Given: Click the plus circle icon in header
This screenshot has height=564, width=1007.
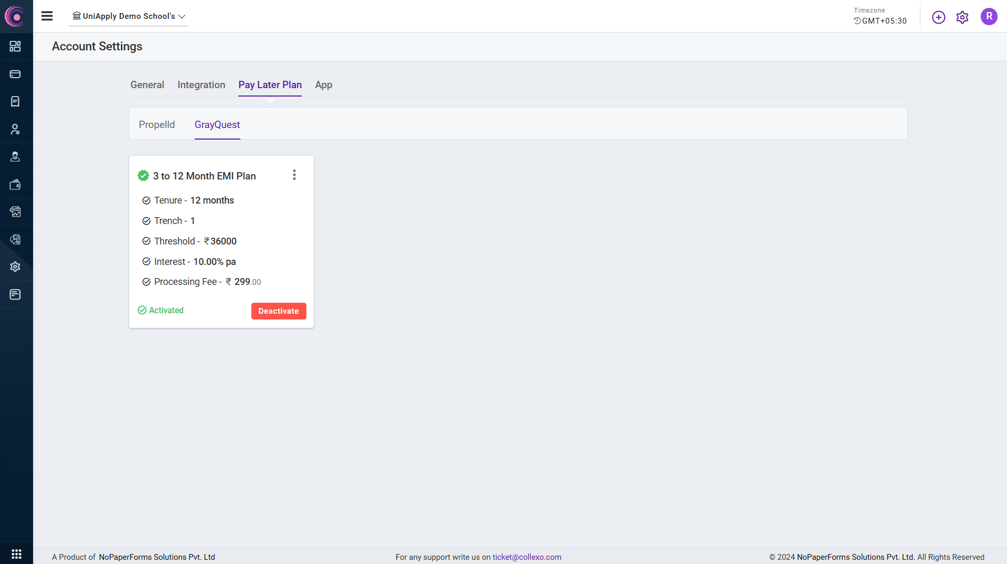Looking at the screenshot, I should coord(938,17).
